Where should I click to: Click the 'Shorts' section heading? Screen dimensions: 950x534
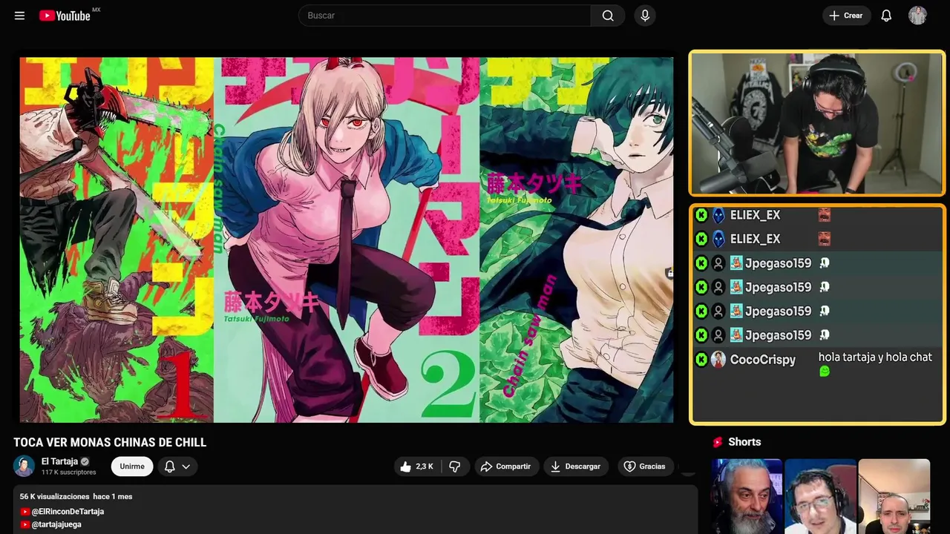click(744, 442)
